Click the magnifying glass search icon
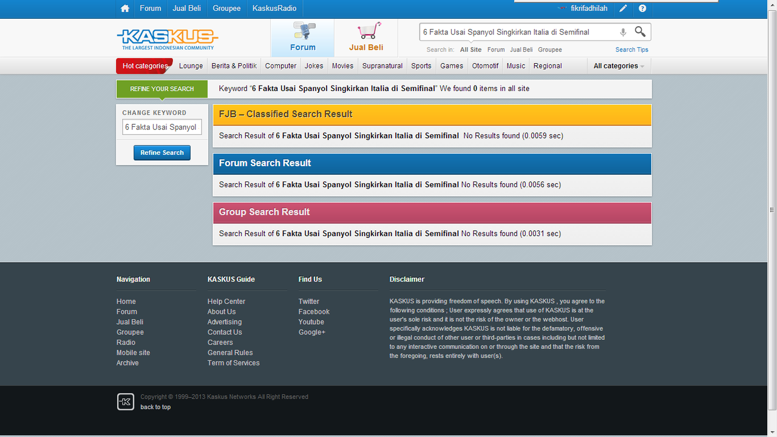This screenshot has width=777, height=437. [x=640, y=32]
